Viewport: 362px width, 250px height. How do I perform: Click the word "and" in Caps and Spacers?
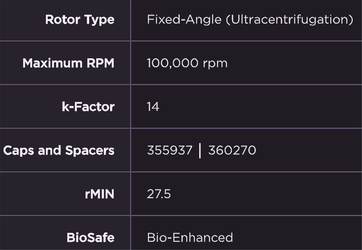click(50, 150)
